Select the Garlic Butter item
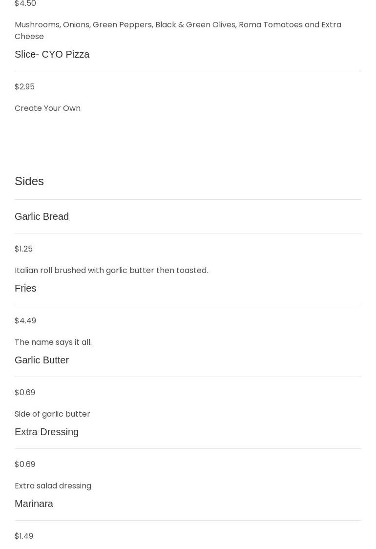Screen dimensions: 376x549 pyautogui.click(x=42, y=360)
